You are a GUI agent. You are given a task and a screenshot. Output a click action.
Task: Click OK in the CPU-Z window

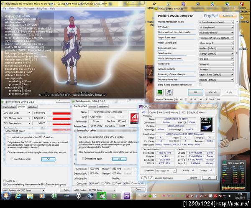coord(209,178)
